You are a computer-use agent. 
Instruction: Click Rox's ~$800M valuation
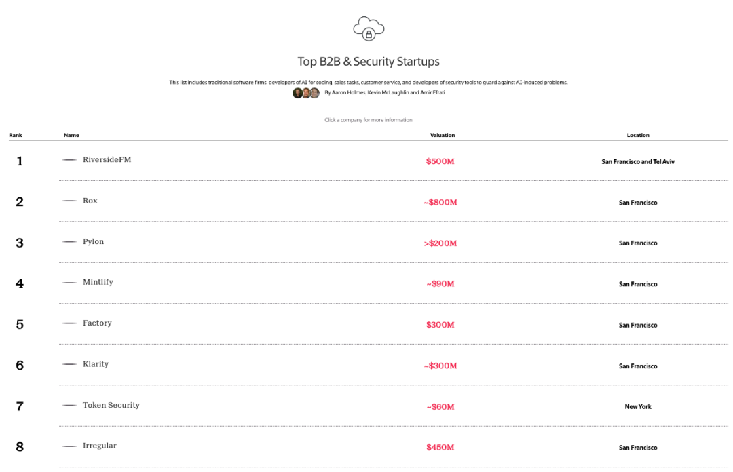pyautogui.click(x=440, y=202)
